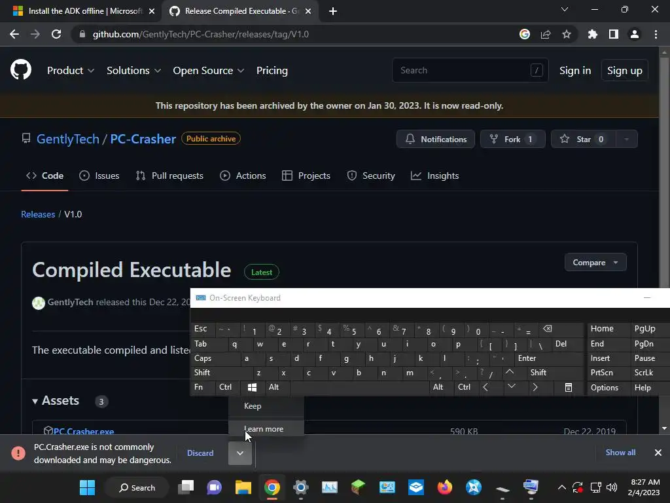Click the left arrow key on On-Screen Keyboard
The image size is (670, 503).
[x=485, y=387]
